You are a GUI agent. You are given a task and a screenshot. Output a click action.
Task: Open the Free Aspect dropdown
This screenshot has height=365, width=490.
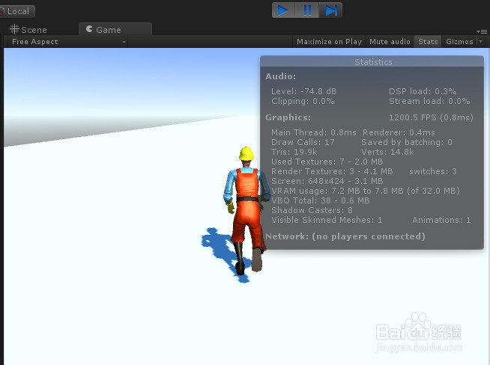(69, 41)
